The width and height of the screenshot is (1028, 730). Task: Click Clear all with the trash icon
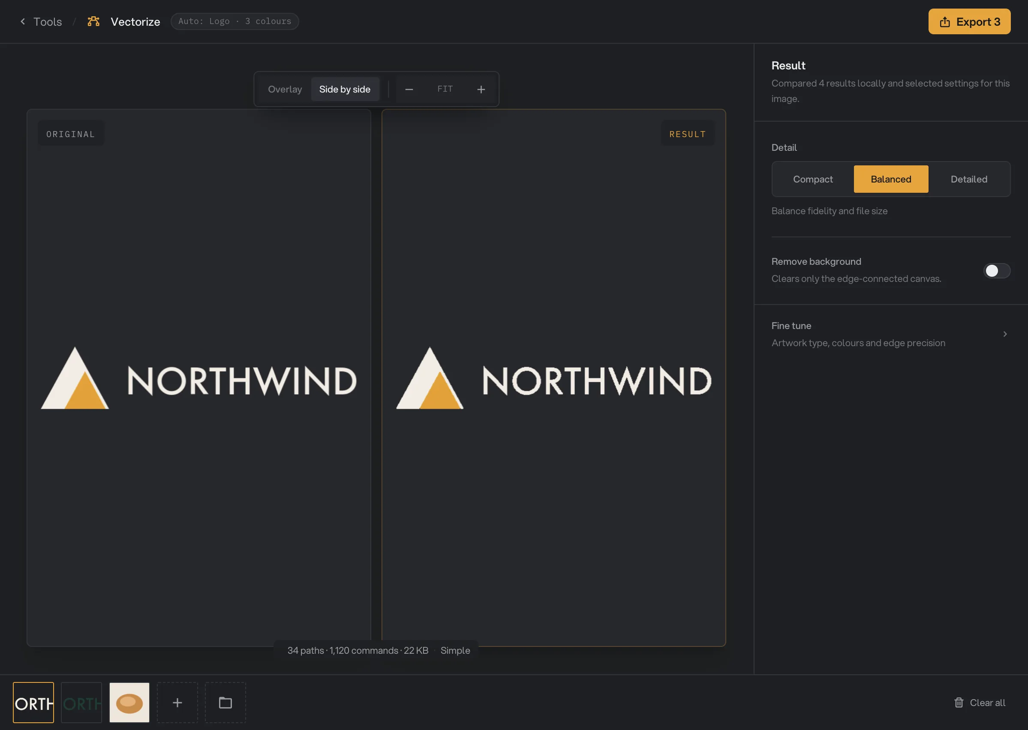point(980,702)
